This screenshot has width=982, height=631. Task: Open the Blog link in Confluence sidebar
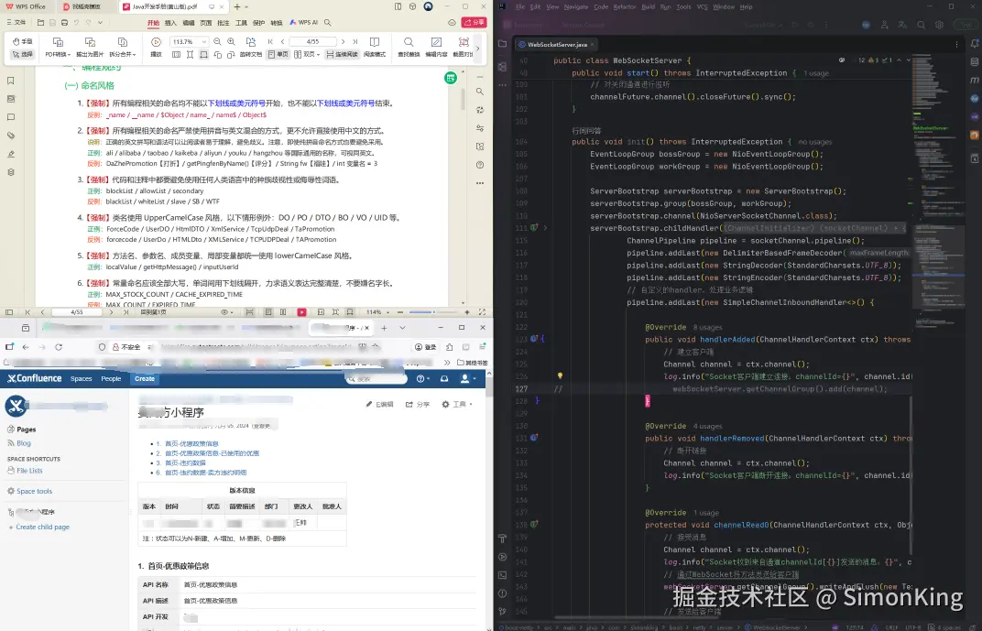tap(24, 443)
